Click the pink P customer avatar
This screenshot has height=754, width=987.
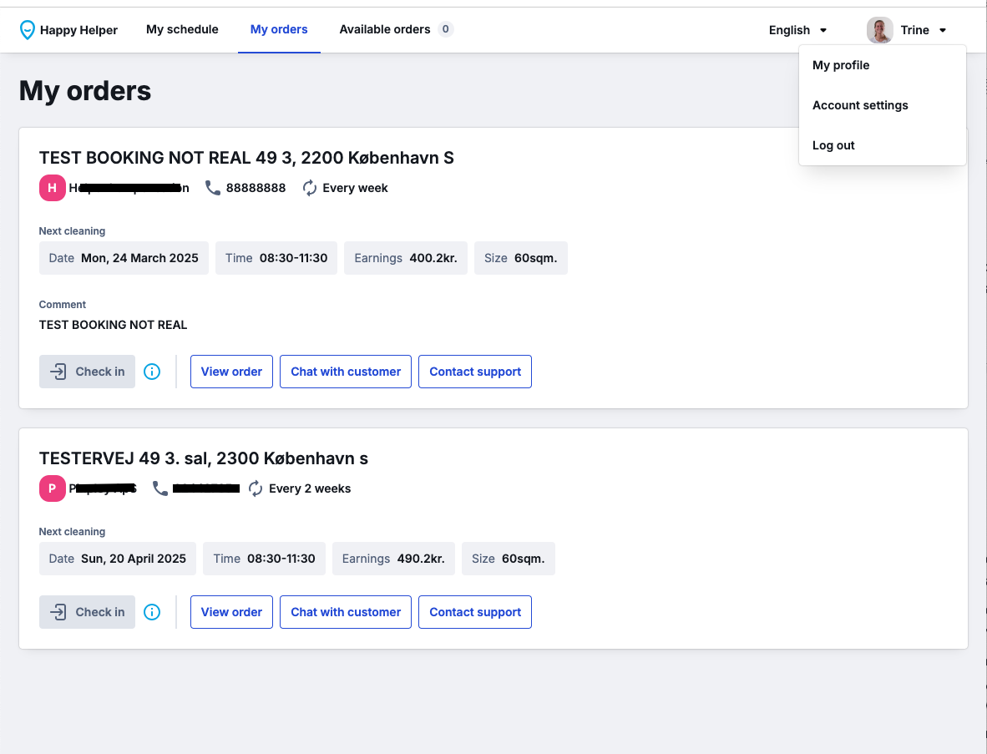pyautogui.click(x=53, y=488)
